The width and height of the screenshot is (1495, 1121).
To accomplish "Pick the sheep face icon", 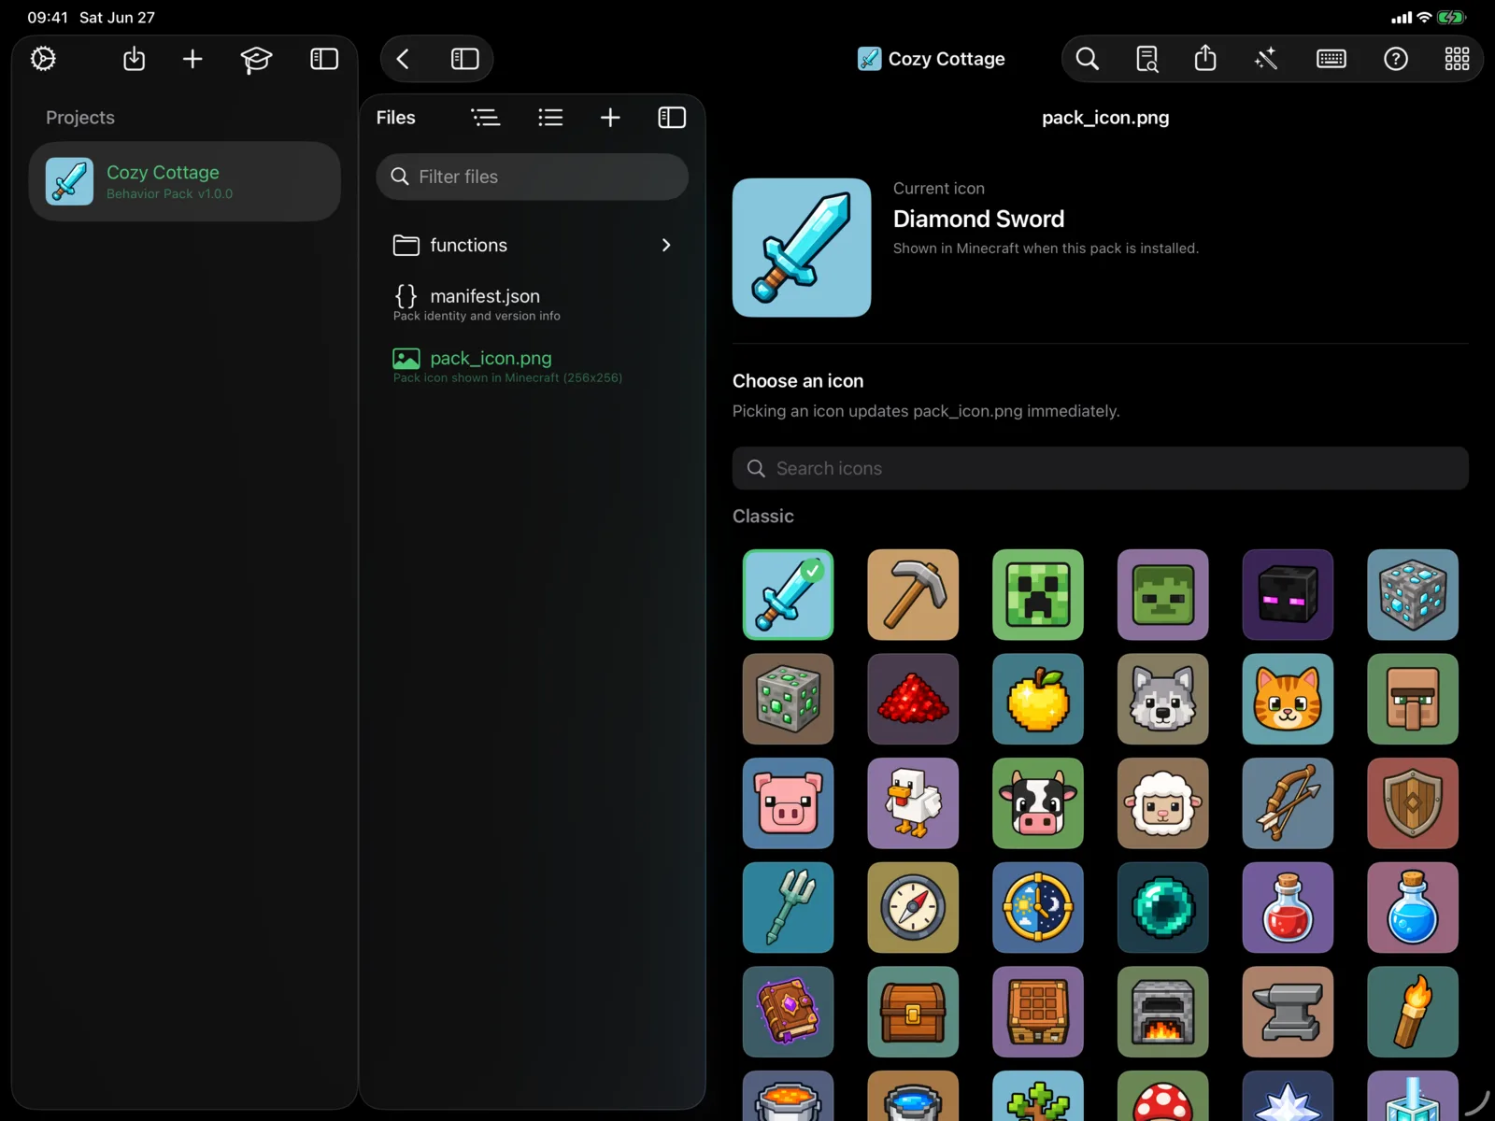I will pyautogui.click(x=1163, y=803).
